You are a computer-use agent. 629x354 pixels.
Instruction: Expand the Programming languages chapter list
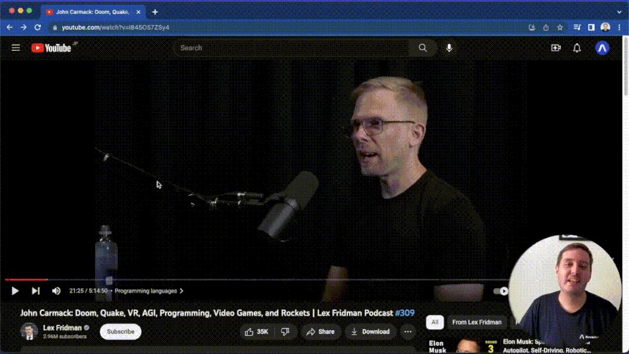coord(149,291)
